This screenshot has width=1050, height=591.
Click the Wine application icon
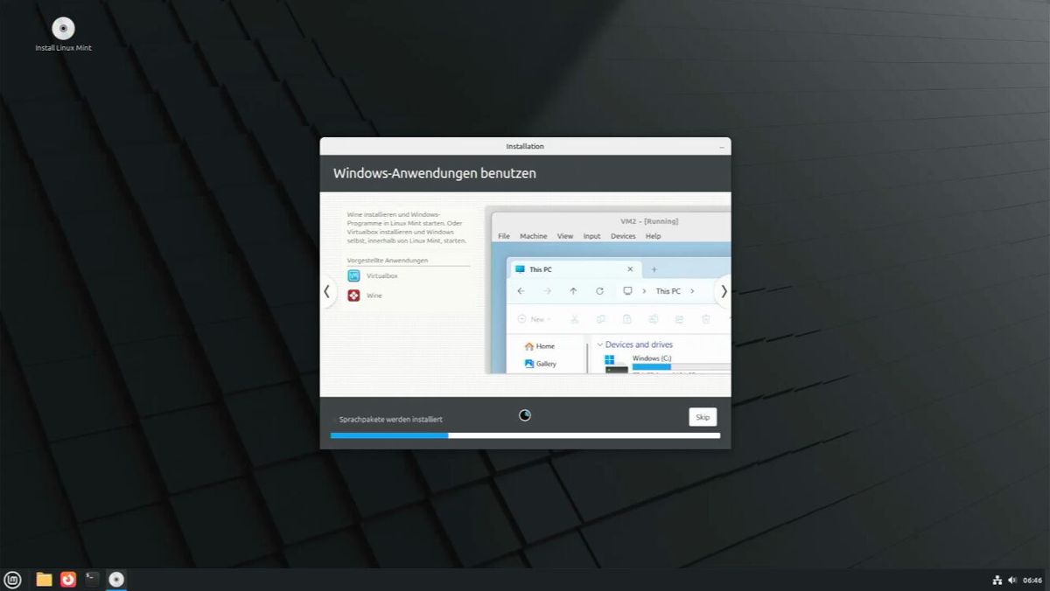click(353, 295)
